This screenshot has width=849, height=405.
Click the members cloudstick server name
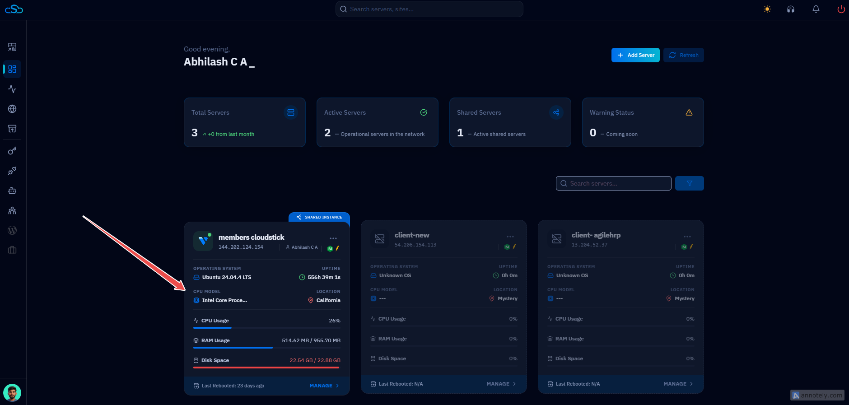pyautogui.click(x=252, y=237)
